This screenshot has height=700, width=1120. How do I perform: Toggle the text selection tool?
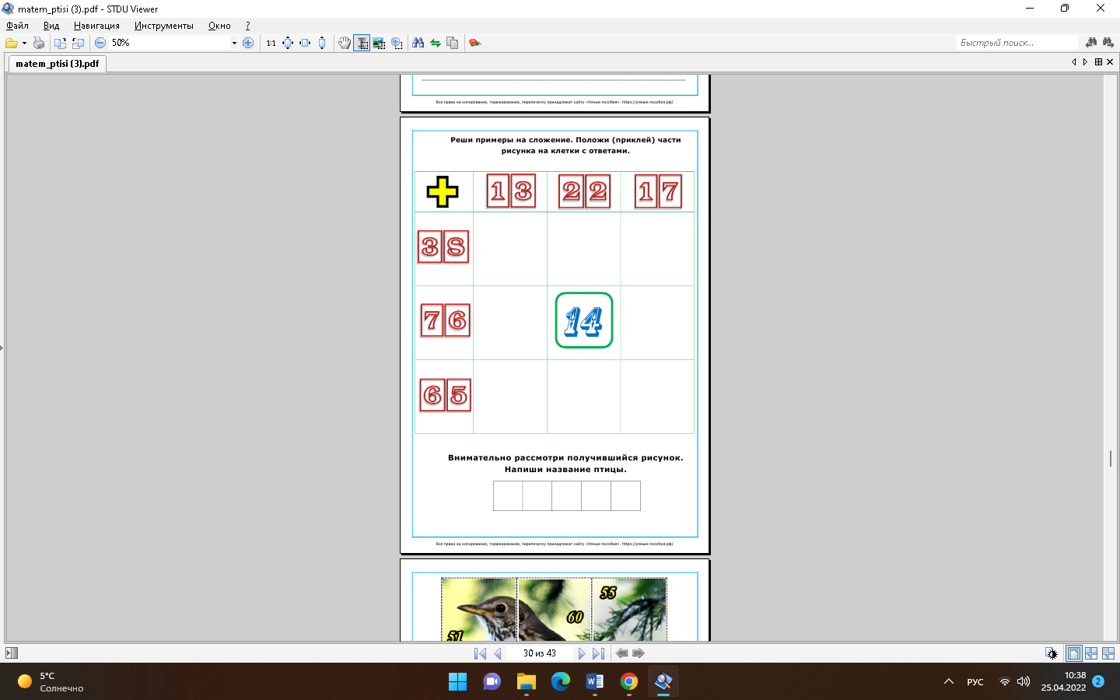click(362, 43)
